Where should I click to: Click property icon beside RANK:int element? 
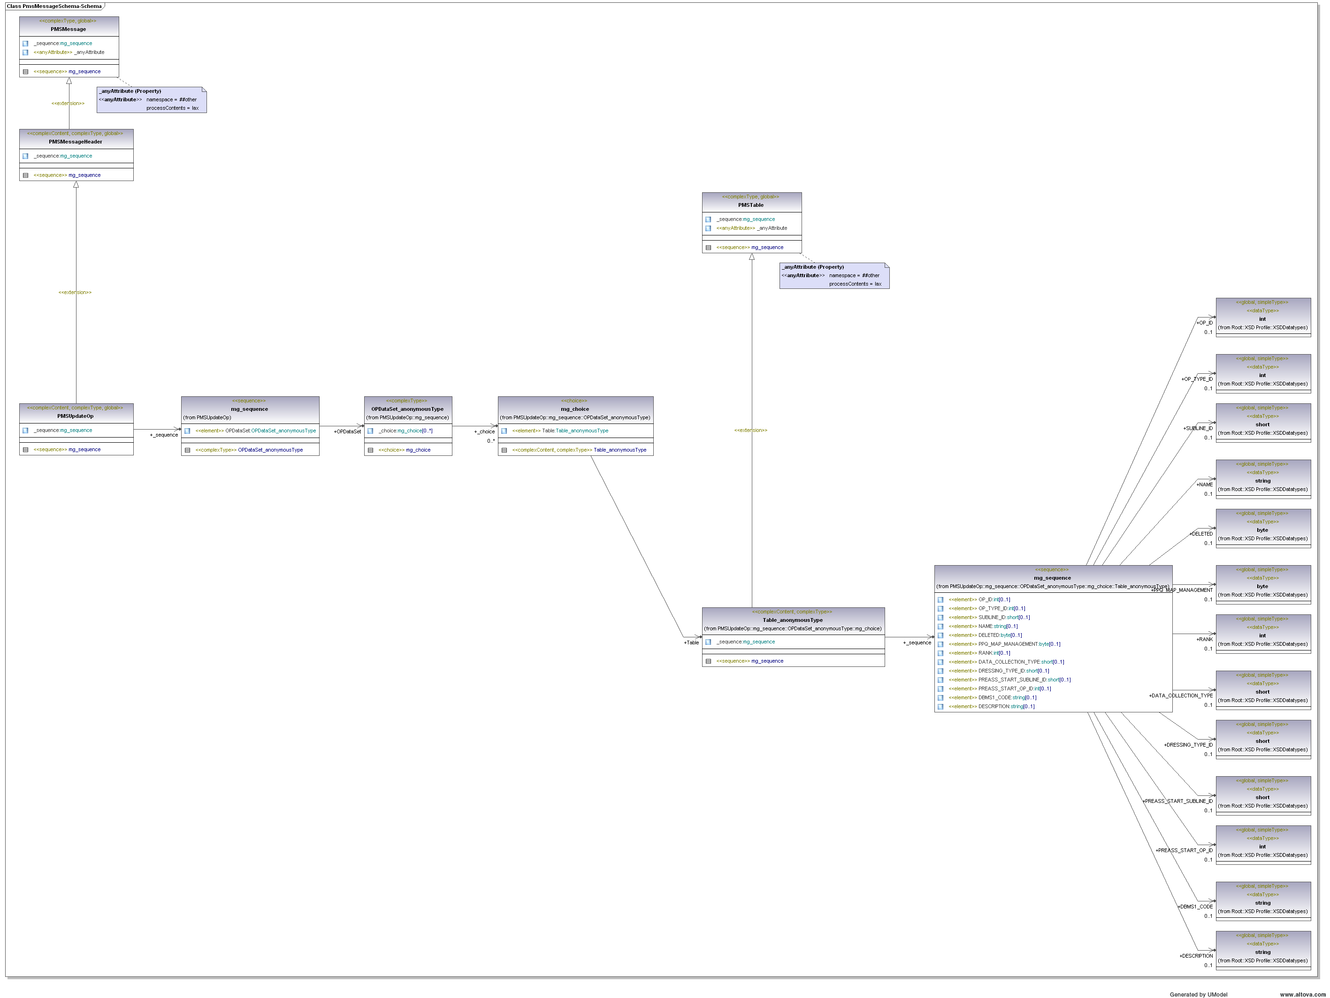940,653
